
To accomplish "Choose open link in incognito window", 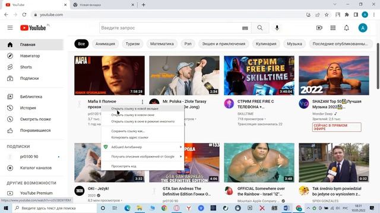I will point(142,121).
